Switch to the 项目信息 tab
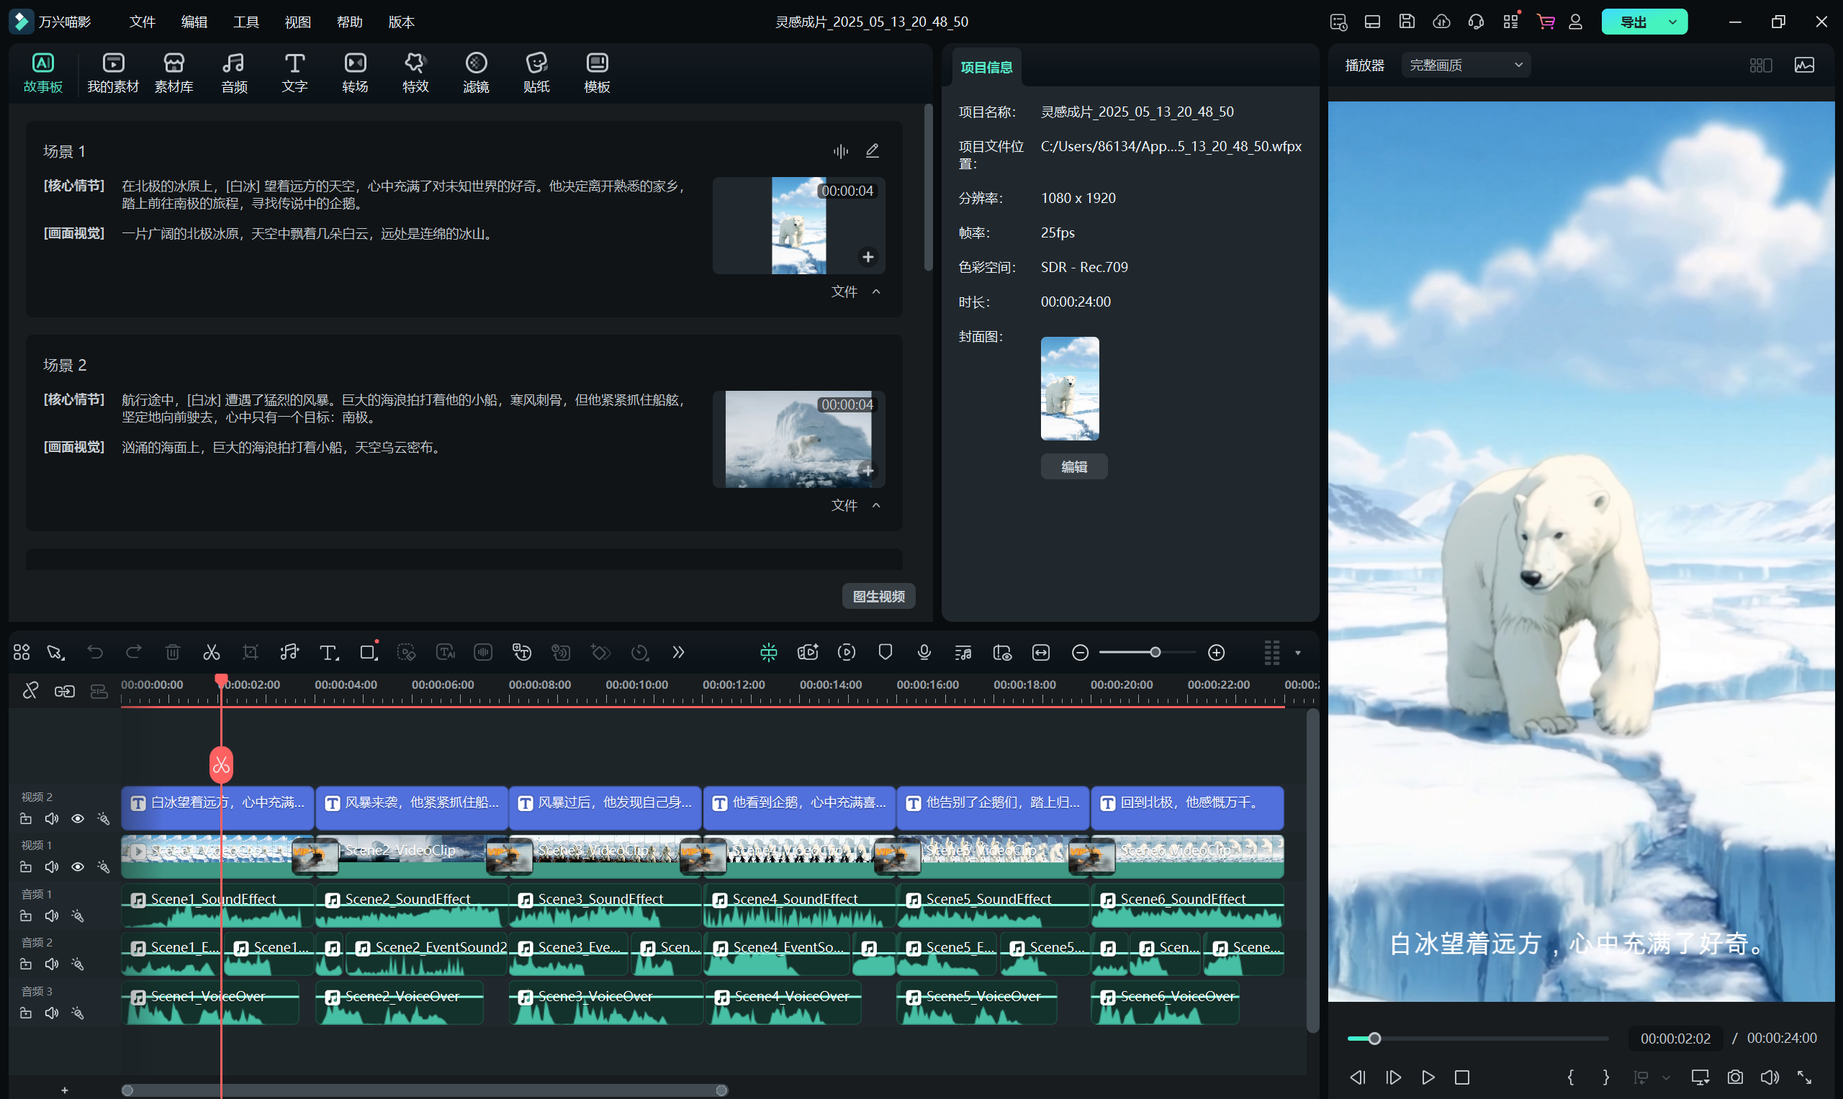The width and height of the screenshot is (1843, 1099). pyautogui.click(x=986, y=68)
